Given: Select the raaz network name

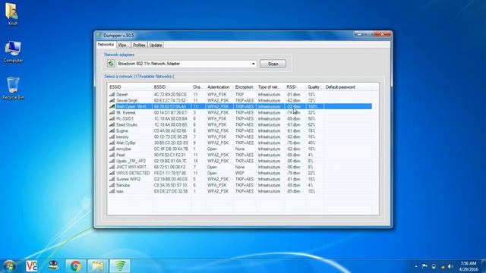Looking at the screenshot, I should click(x=120, y=191).
